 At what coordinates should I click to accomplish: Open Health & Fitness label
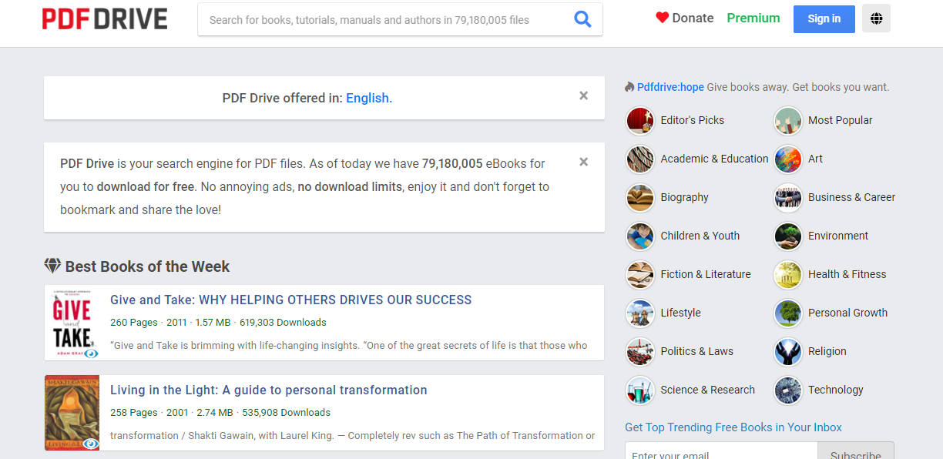(847, 274)
